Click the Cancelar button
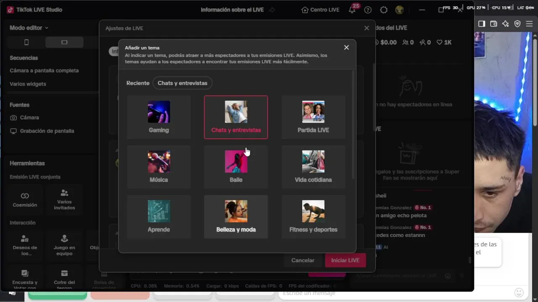Image resolution: width=538 pixels, height=302 pixels. 303,260
